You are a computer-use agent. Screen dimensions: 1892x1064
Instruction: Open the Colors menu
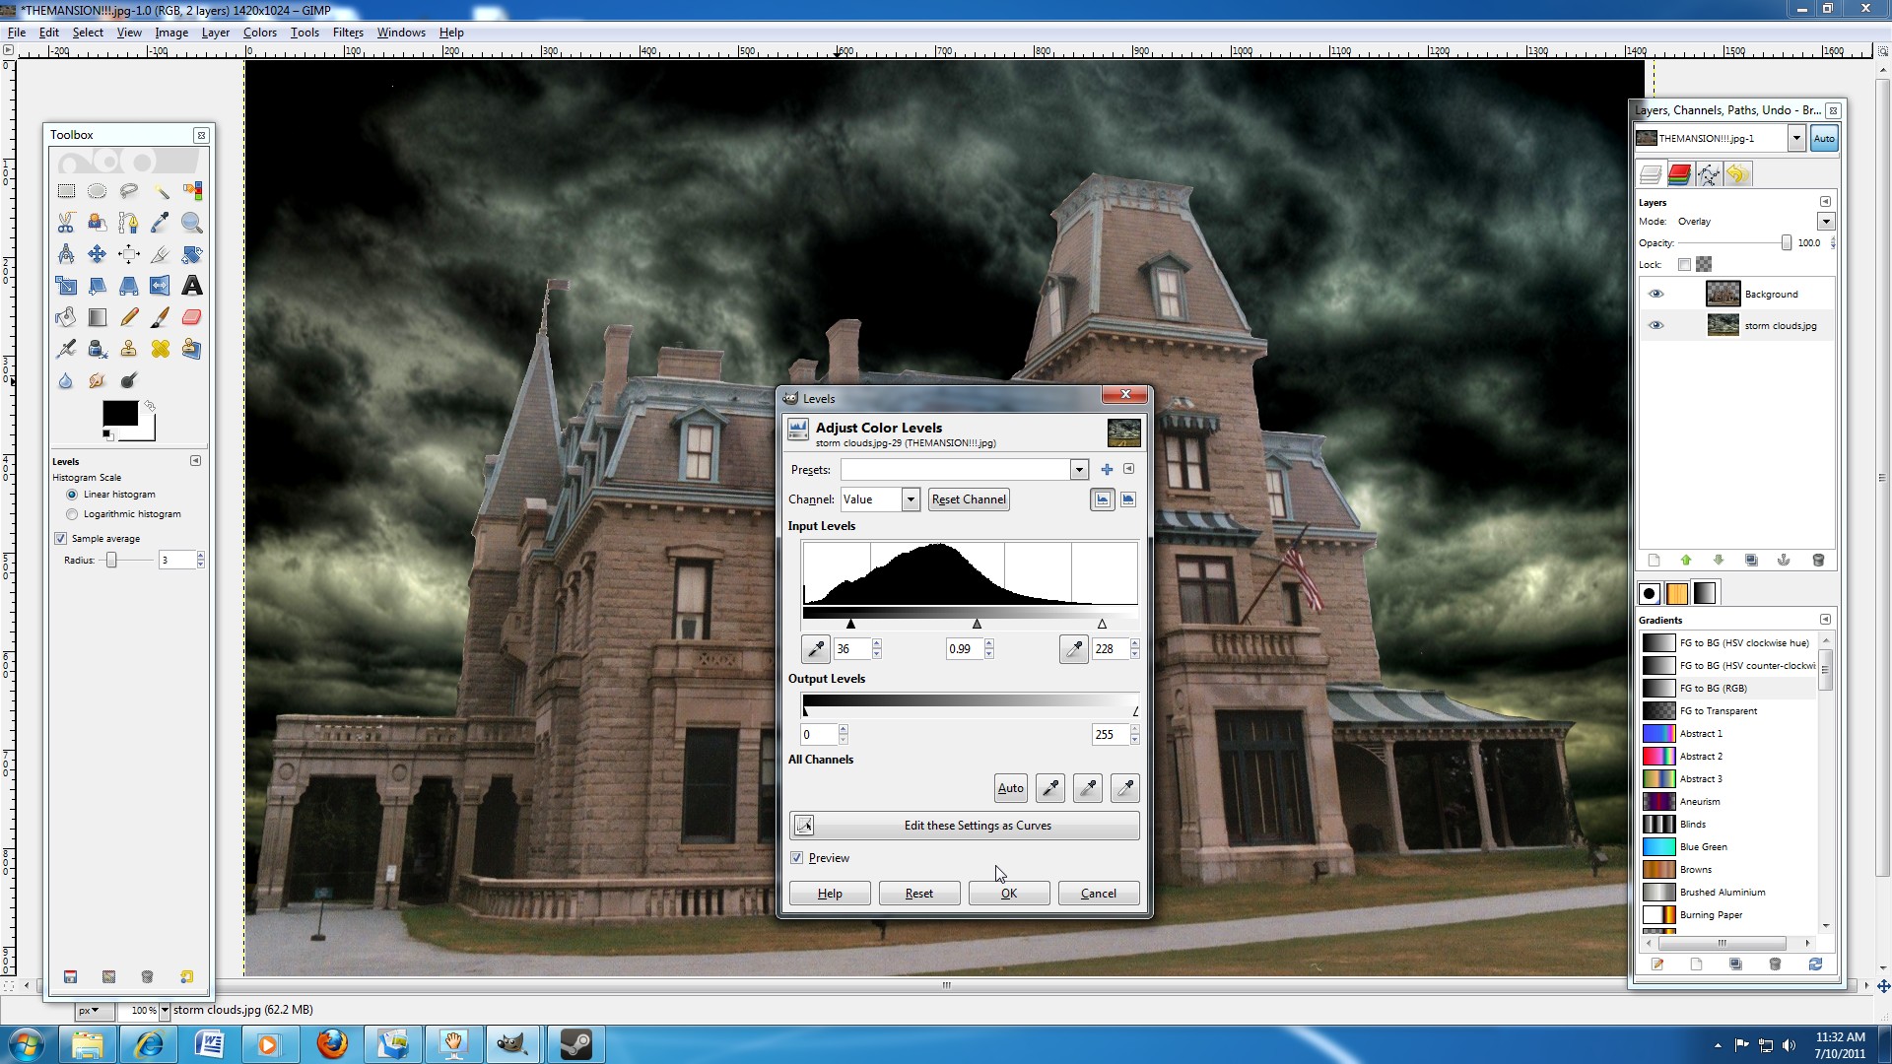point(260,33)
